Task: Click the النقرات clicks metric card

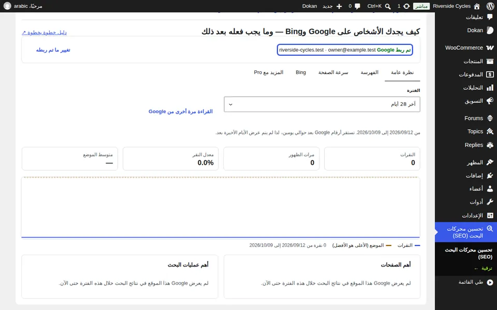Action: tap(372, 159)
